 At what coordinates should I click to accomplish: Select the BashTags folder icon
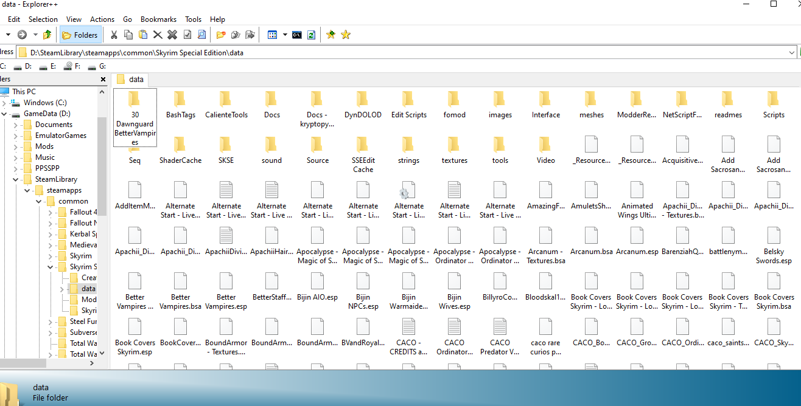click(x=180, y=99)
